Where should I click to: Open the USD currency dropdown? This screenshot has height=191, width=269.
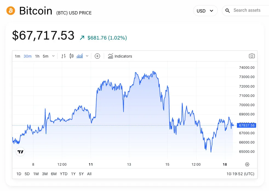tap(205, 11)
